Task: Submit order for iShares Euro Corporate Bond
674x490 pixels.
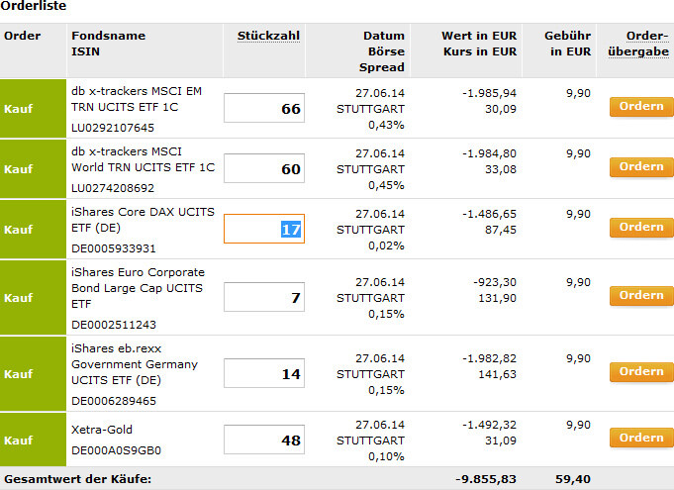Action: tap(640, 296)
